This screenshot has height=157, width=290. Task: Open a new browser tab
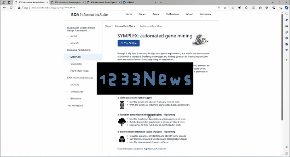(161, 2)
